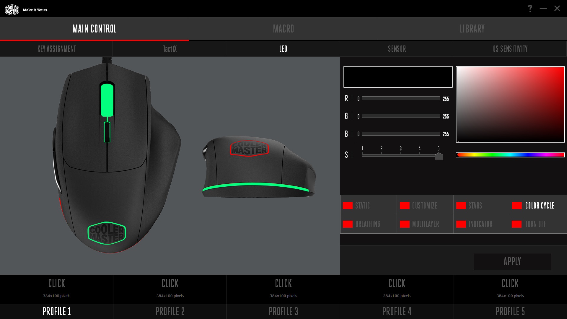
Task: Switch to PROFILE 5
Action: click(510, 311)
